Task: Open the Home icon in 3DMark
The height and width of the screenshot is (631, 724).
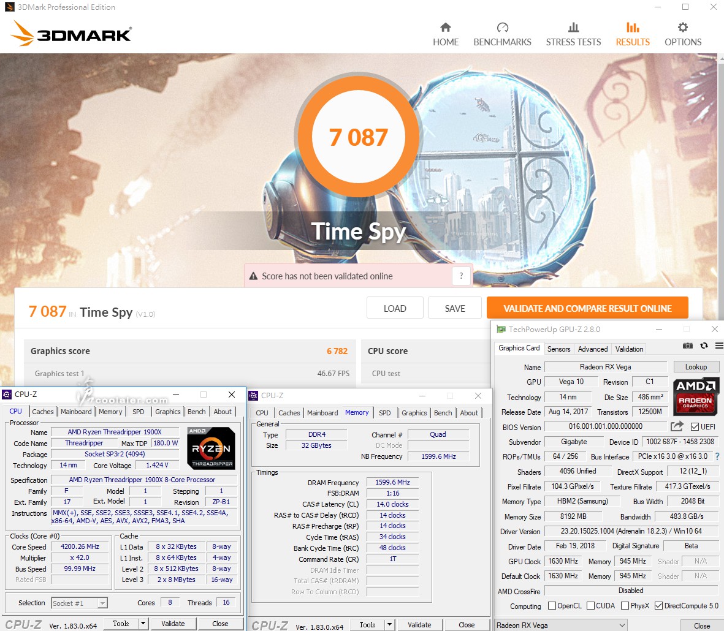Action: tap(446, 27)
